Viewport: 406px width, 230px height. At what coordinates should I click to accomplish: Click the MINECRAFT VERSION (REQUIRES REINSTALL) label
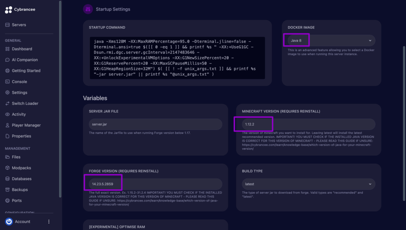click(281, 111)
